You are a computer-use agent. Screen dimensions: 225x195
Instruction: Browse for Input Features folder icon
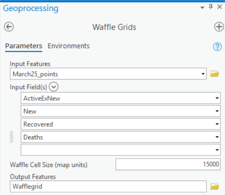tap(215, 74)
